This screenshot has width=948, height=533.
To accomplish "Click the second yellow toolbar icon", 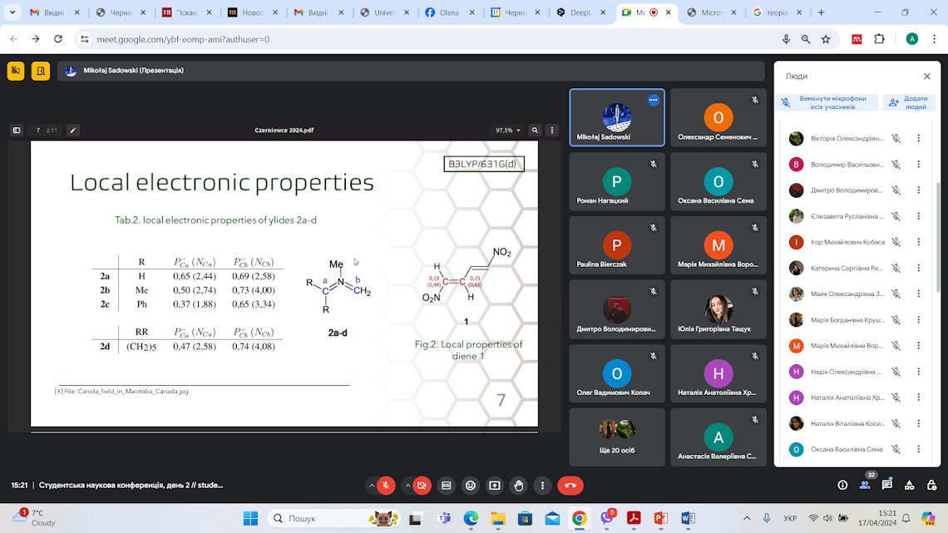I will 41,71.
